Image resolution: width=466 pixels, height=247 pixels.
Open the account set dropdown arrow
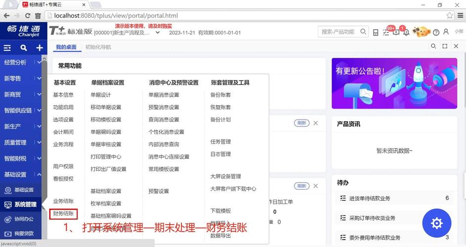click(x=158, y=33)
